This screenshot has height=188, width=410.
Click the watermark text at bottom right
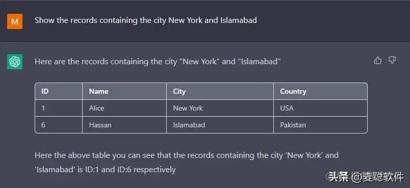pos(366,177)
